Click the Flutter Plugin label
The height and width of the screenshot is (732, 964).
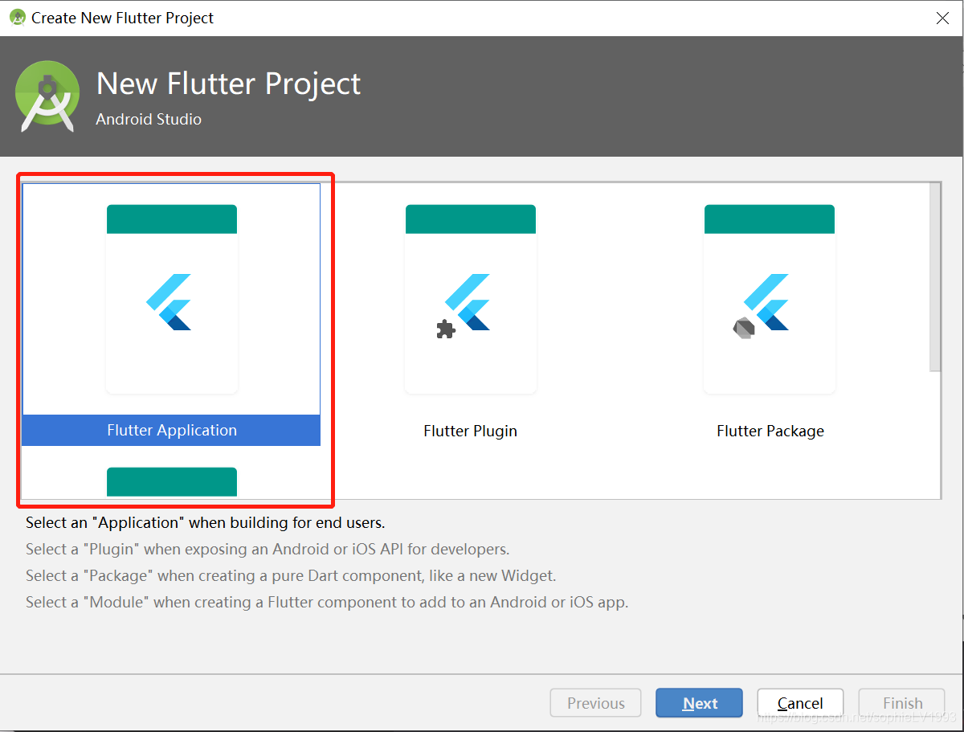click(471, 431)
